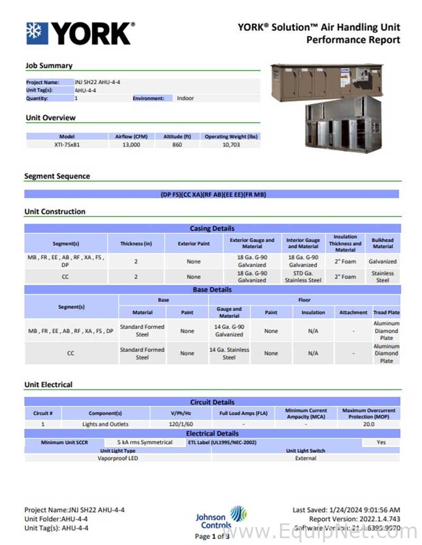
Task: Select '14 Ga. Stainless Steel' floor material cell
Action: 229,354
